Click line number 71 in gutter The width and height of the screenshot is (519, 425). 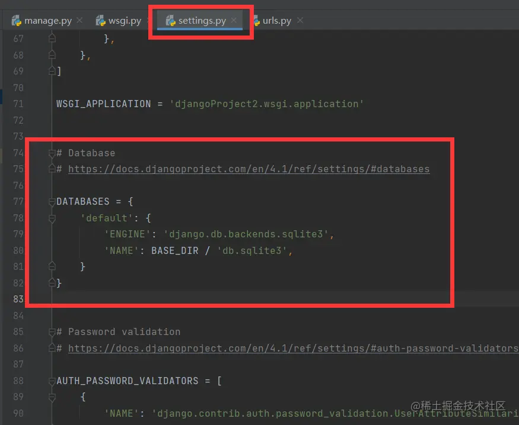tap(18, 104)
